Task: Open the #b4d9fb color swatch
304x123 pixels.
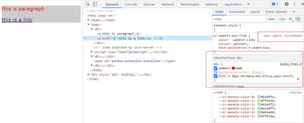Action: click(259, 97)
